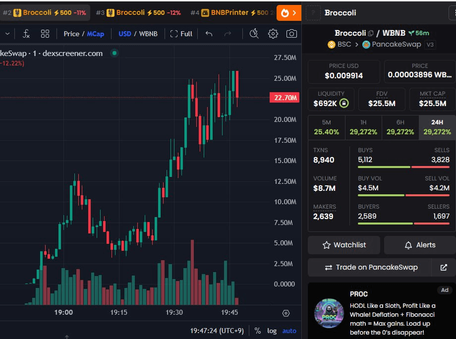Click the redo arrow in chart toolbar
The height and width of the screenshot is (339, 456).
[228, 34]
